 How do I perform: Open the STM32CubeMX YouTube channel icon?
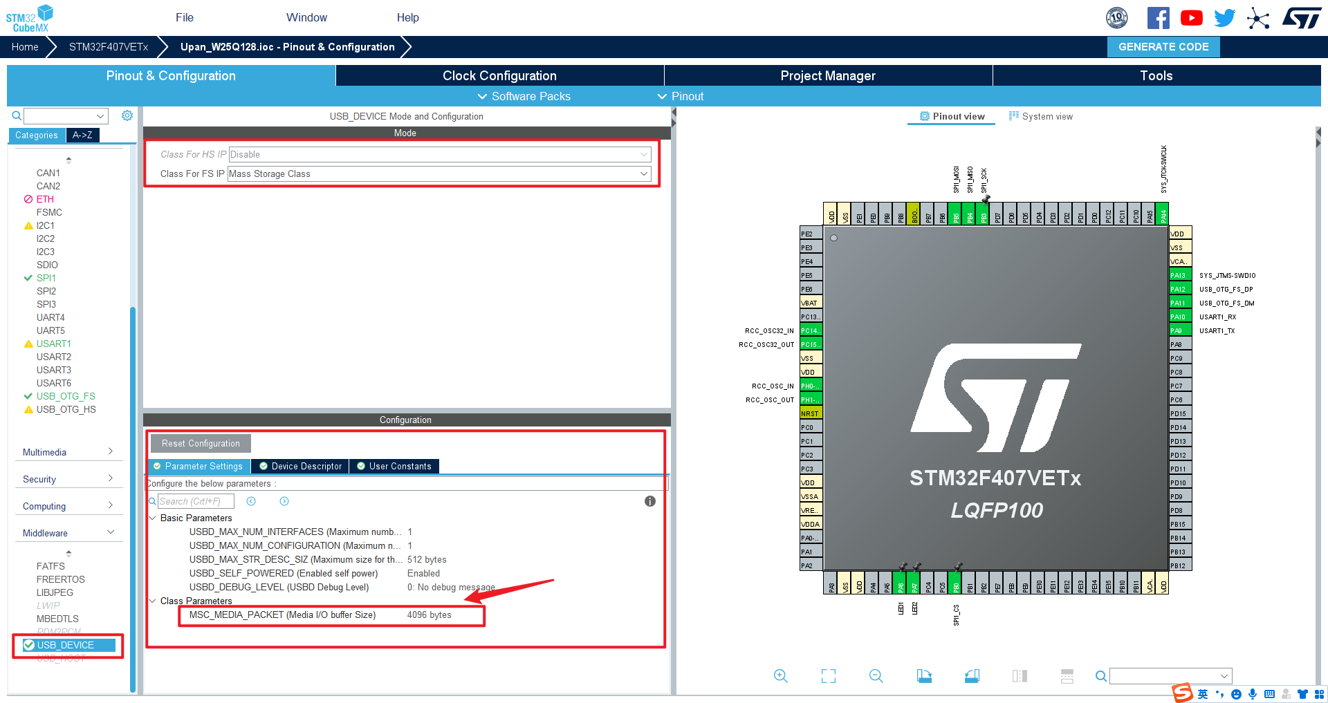pos(1191,17)
